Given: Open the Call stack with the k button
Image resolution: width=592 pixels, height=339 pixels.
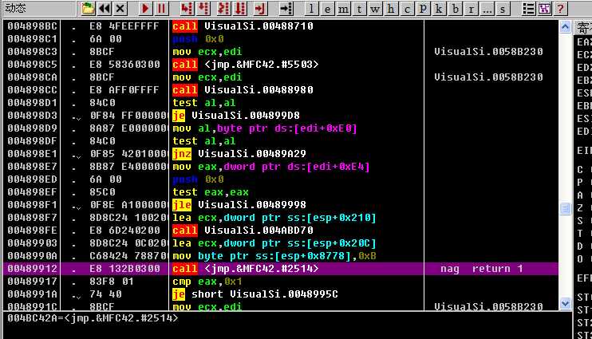Looking at the screenshot, I should [439, 8].
